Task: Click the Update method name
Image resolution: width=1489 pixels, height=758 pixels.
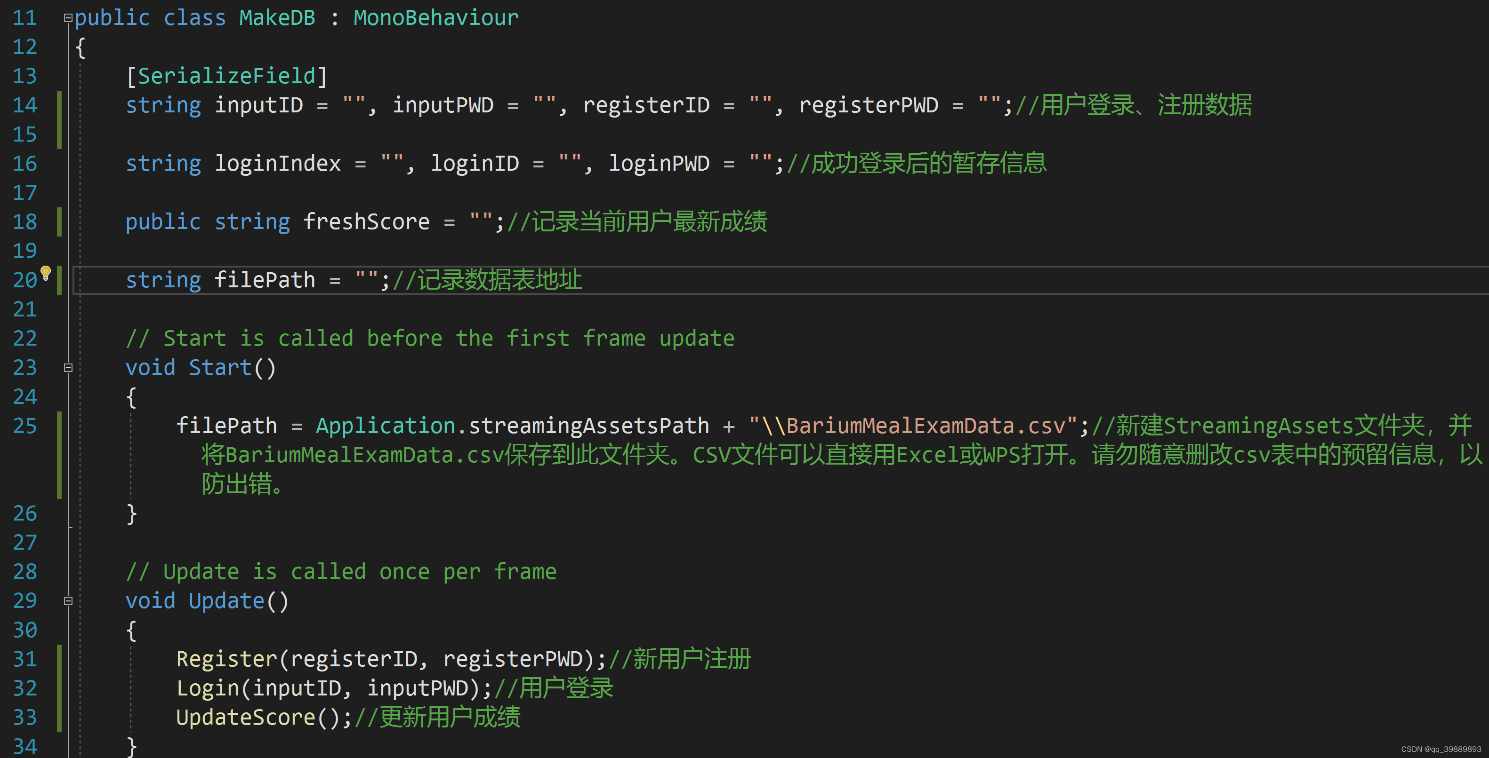Action: [x=226, y=601]
